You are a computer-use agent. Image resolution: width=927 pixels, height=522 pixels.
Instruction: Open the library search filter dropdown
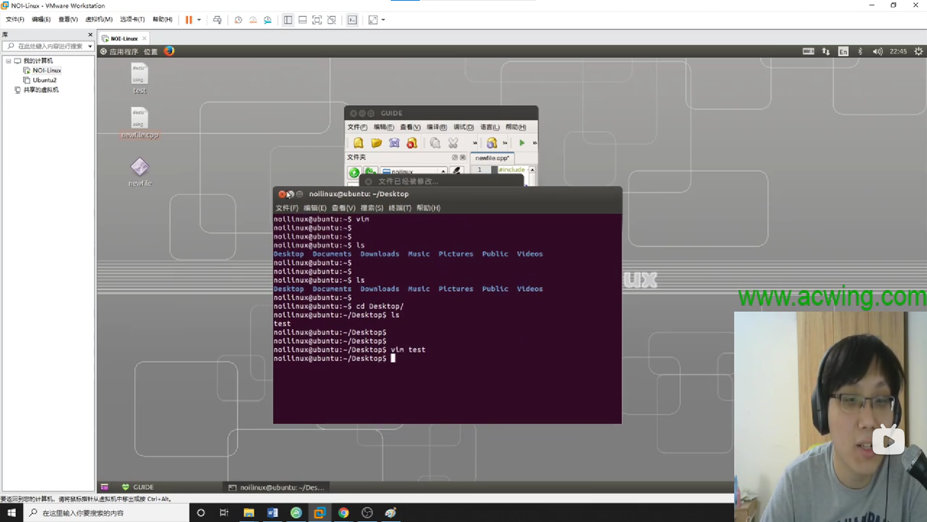pyautogui.click(x=90, y=46)
